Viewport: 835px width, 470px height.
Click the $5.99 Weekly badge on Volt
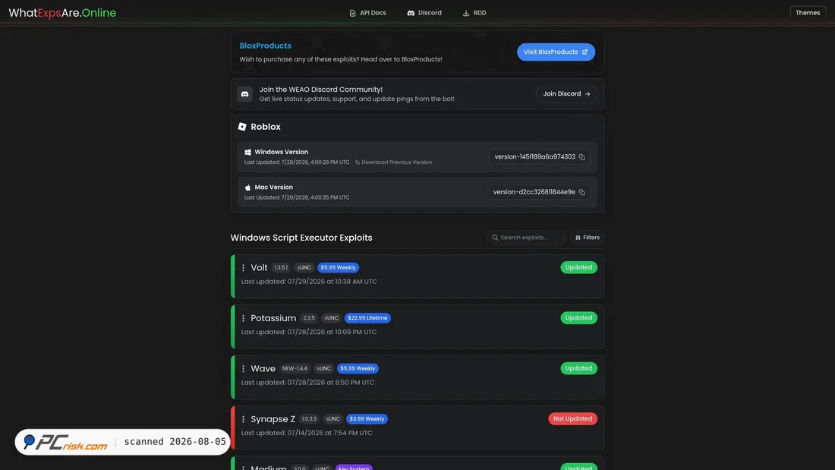click(338, 267)
